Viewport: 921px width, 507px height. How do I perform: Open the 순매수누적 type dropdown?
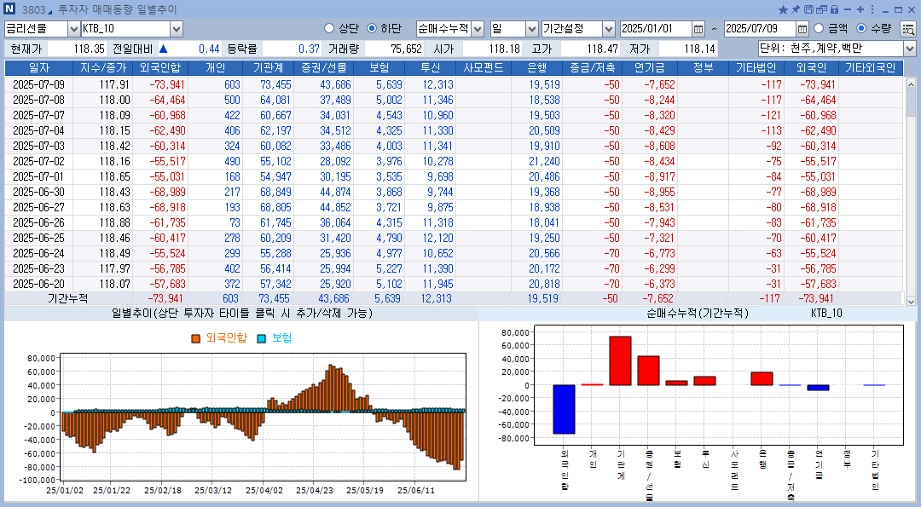[478, 29]
